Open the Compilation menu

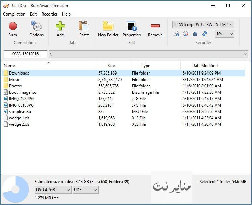[x=14, y=14]
